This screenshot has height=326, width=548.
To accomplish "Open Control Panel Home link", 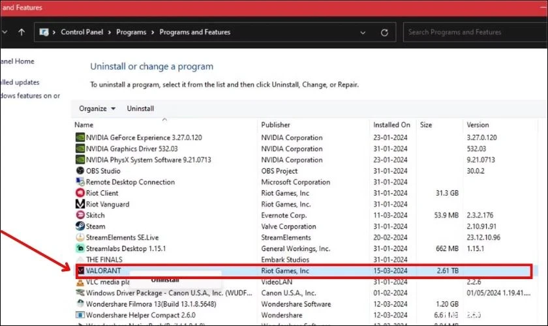I will 17,61.
